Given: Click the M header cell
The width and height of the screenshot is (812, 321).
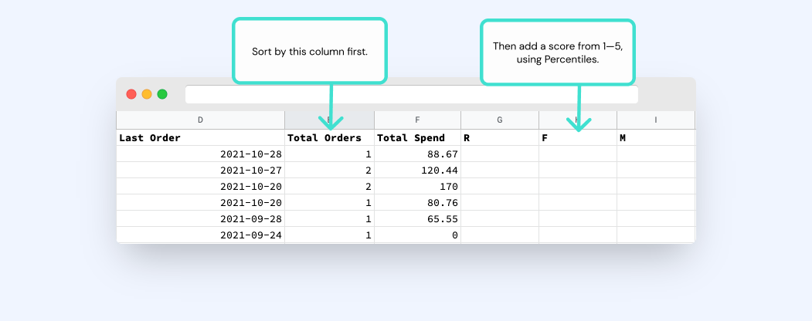Looking at the screenshot, I should [x=656, y=137].
